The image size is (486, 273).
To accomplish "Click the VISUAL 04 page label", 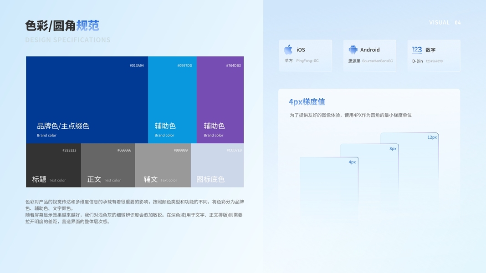I will [445, 23].
